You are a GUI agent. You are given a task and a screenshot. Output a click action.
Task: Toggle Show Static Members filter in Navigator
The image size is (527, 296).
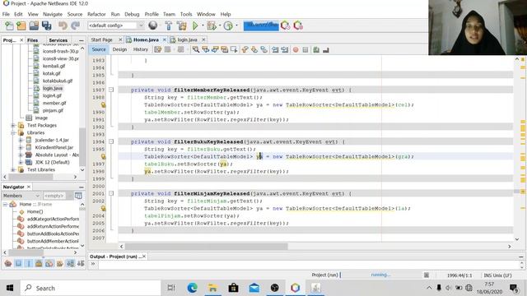coord(29,263)
